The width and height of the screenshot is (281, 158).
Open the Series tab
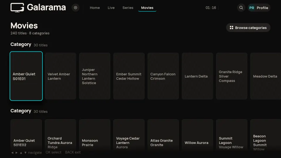click(128, 8)
